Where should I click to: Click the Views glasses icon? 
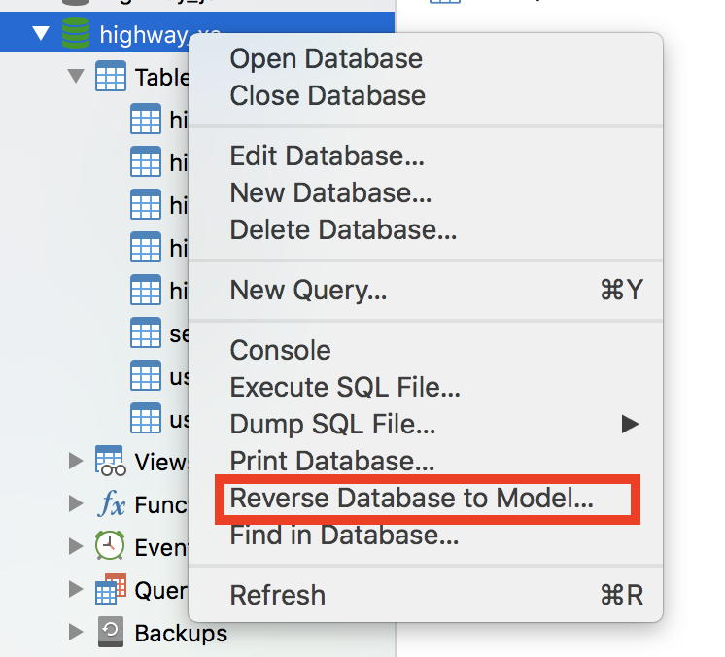[110, 461]
